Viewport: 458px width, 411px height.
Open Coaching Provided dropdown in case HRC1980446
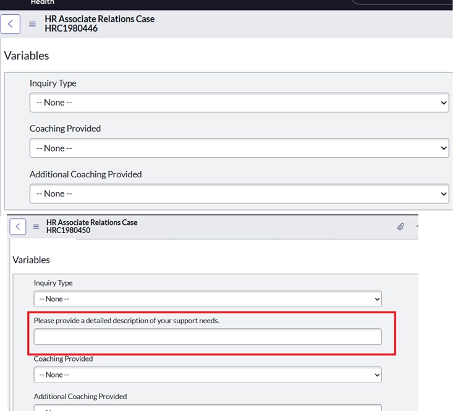[239, 148]
